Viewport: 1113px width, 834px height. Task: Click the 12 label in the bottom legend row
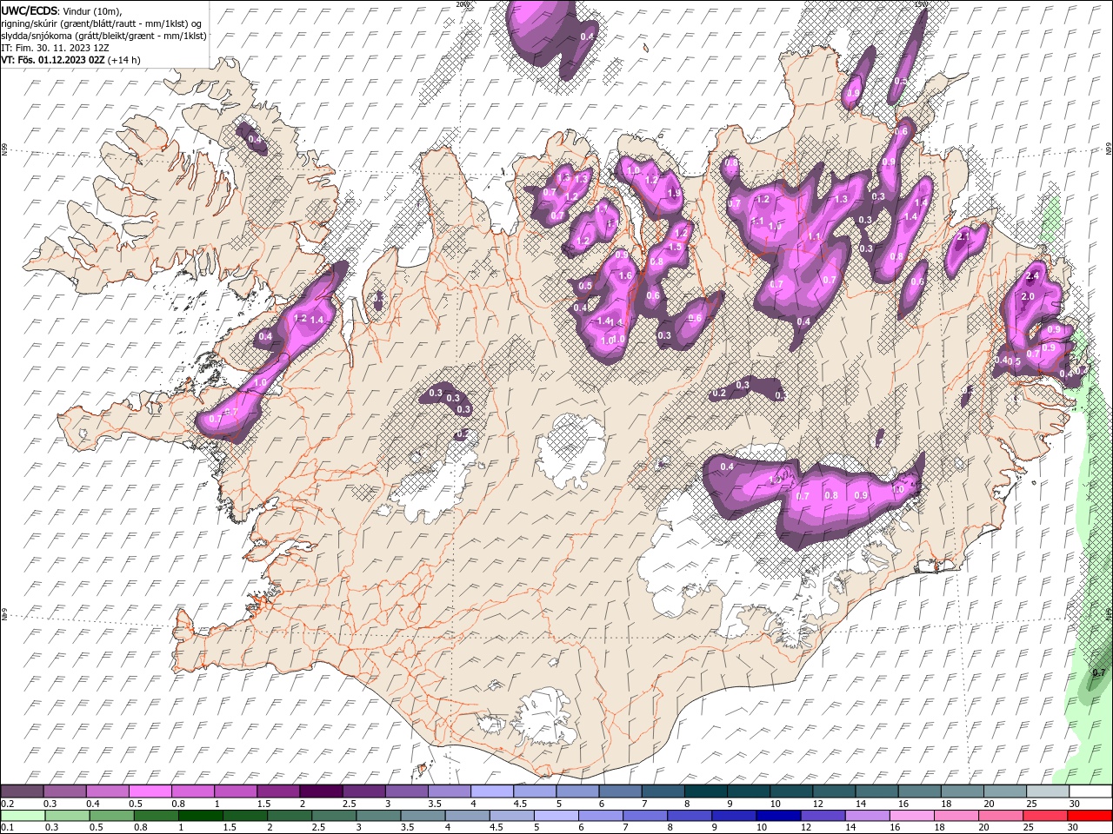pos(806,828)
